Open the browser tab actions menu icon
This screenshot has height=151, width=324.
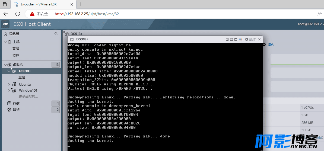[4, 4]
